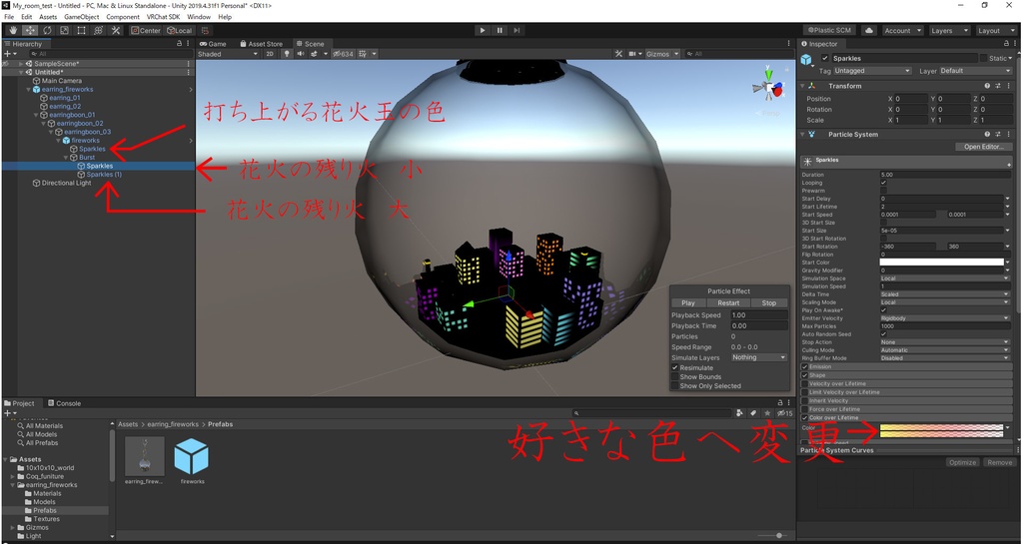Select the combined Transform tool
Screen dimensions: 1023x544
98,31
